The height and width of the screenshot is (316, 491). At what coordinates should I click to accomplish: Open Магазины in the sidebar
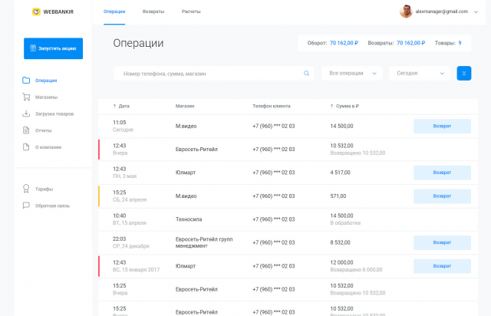[x=46, y=97]
